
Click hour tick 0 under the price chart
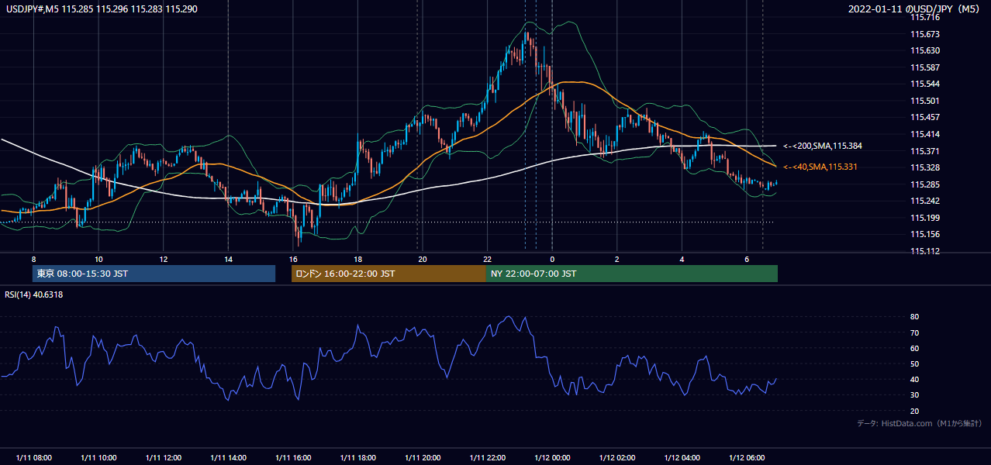[x=552, y=259]
